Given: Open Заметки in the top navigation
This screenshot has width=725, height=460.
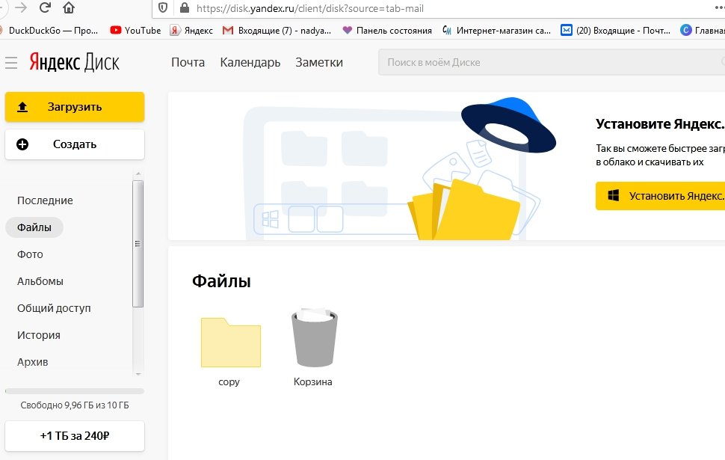Looking at the screenshot, I should click(319, 63).
